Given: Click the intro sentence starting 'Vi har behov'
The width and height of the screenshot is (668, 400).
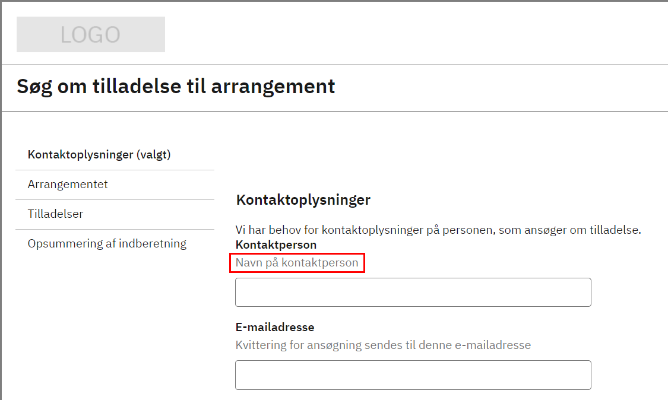Looking at the screenshot, I should click(x=438, y=230).
